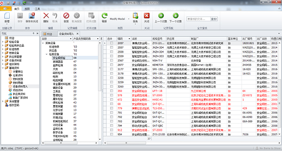The image size is (282, 151).
Task: Click the quick-access save disk icon in title bar
Action: click(8, 3)
